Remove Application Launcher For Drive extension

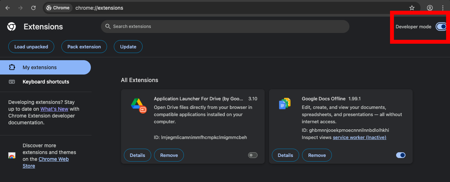pyautogui.click(x=169, y=155)
